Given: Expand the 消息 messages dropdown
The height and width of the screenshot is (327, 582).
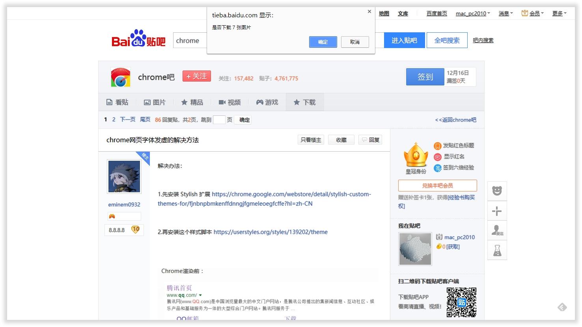Looking at the screenshot, I should coord(506,13).
